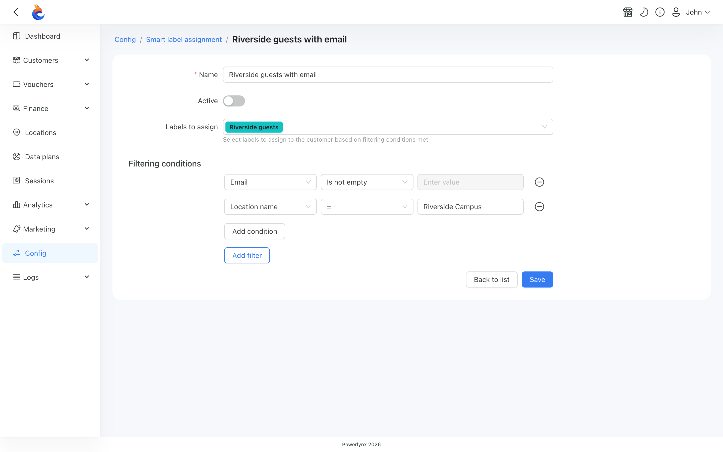Click the Riverside Campus value field

pyautogui.click(x=470, y=207)
